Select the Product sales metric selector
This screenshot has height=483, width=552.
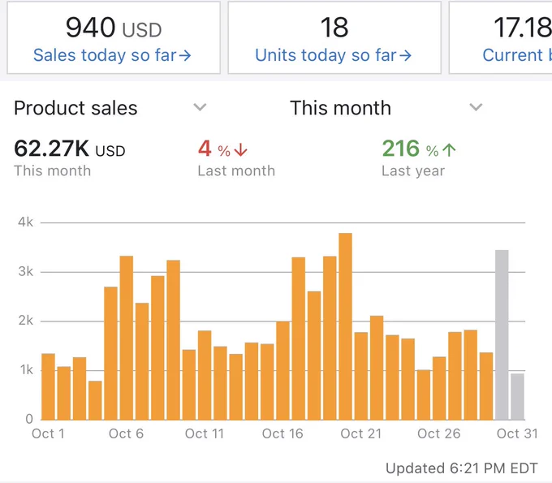[110, 108]
